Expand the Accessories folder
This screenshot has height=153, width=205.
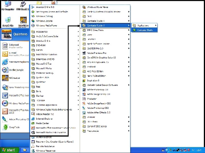tap(55, 32)
